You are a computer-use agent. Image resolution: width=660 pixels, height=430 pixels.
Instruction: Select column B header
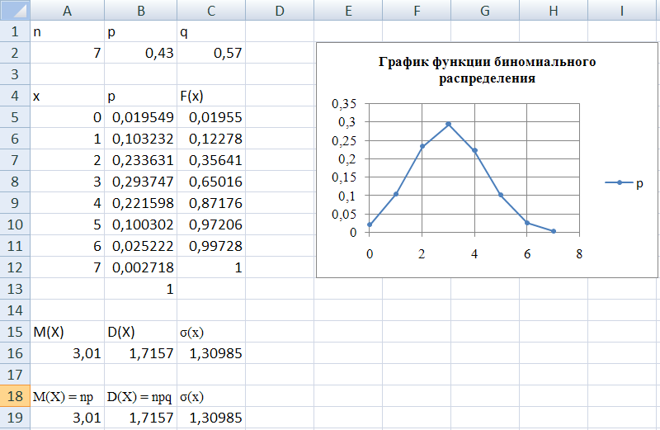click(140, 10)
